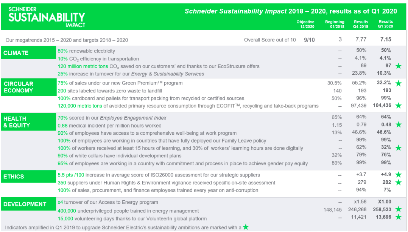
Task: Click the legend star in the bottom footnote
Action: point(246,227)
